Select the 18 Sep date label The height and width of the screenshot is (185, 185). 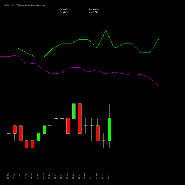(8, 176)
